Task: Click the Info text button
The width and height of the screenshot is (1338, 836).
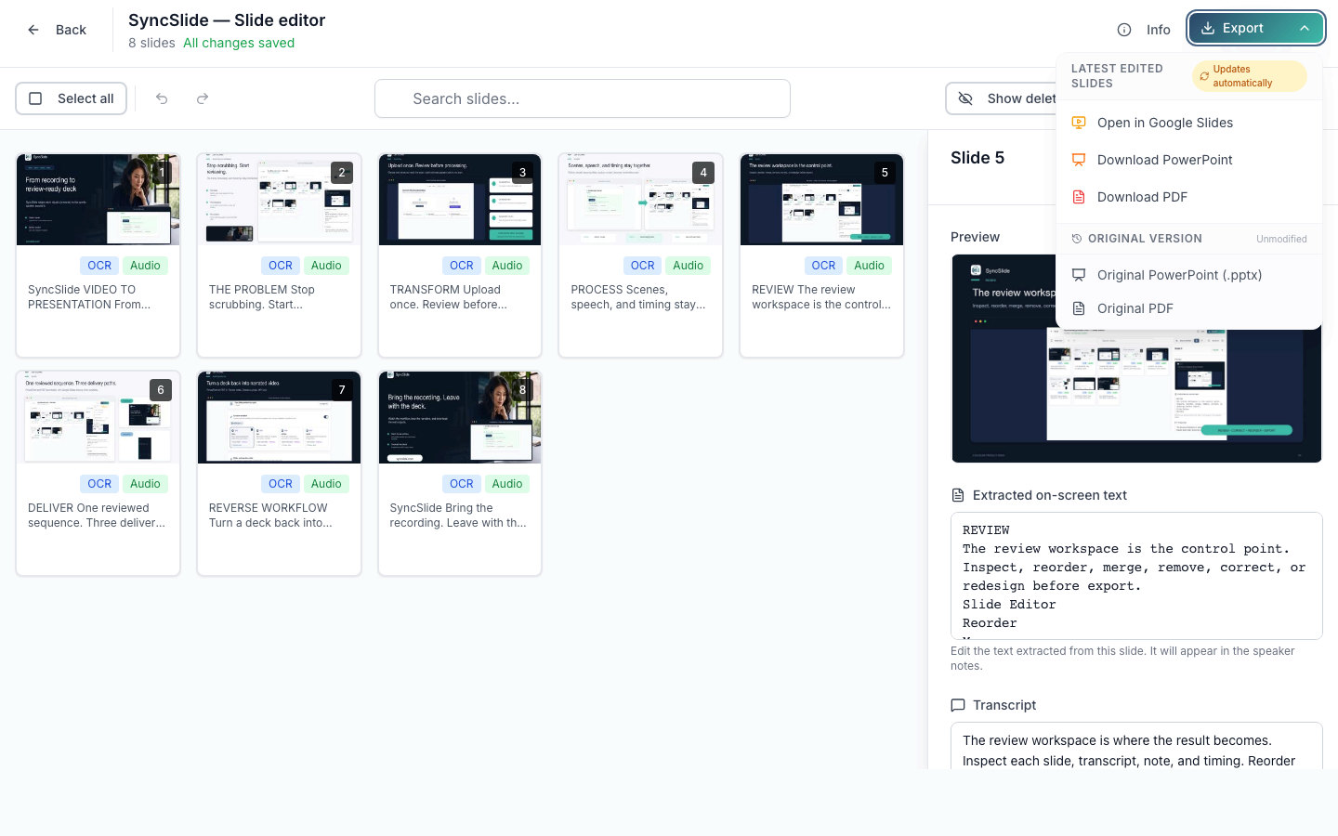Action: [1158, 30]
